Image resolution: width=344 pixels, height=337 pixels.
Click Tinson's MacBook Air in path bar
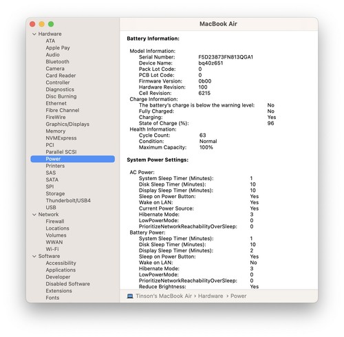pos(164,296)
